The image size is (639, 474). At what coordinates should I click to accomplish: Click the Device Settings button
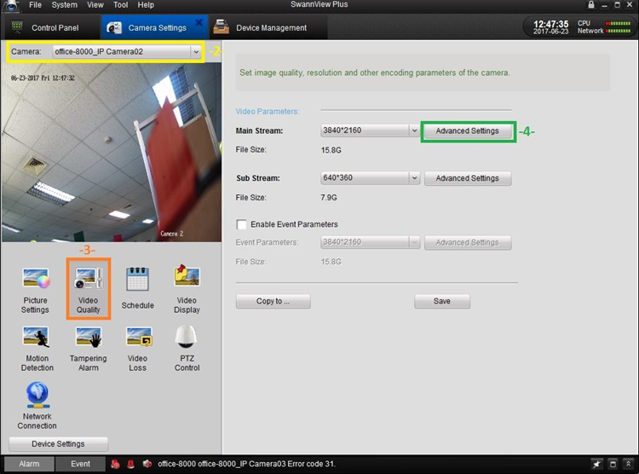point(58,444)
